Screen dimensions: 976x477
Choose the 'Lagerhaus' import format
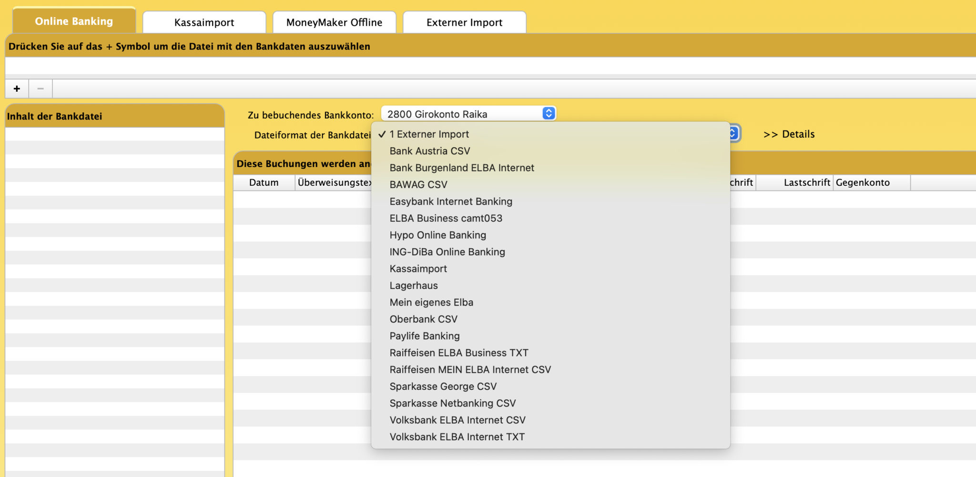click(x=414, y=285)
